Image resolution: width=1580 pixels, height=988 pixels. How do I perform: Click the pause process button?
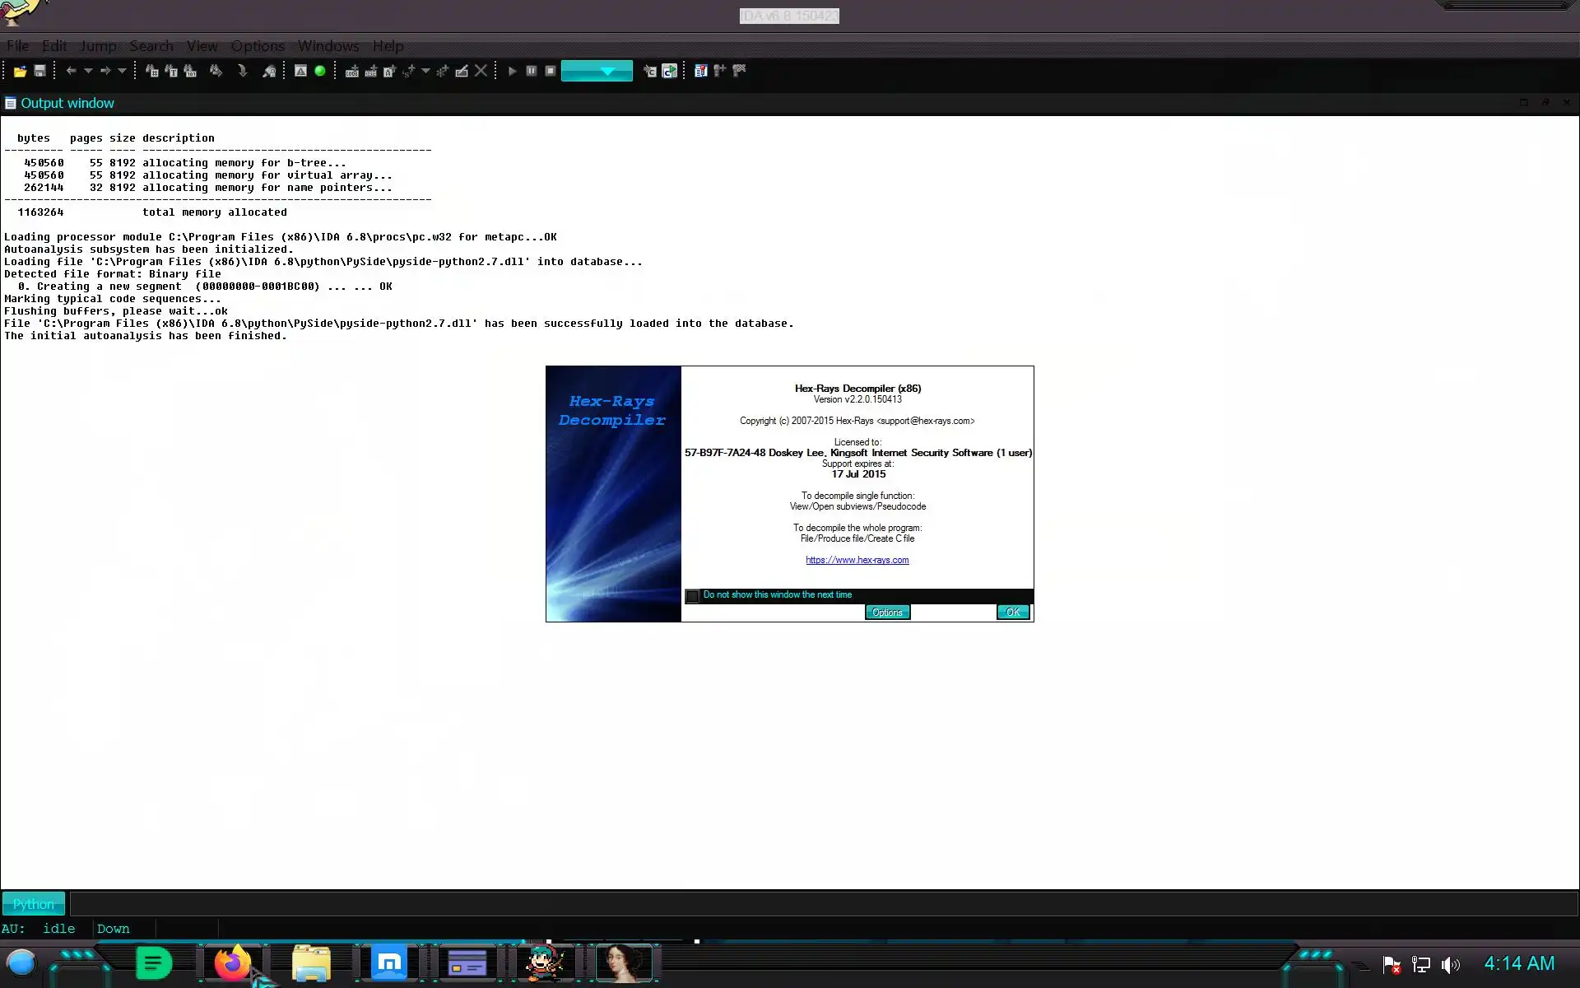point(532,72)
